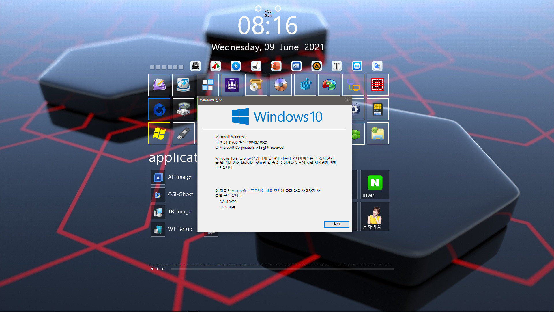Viewport: 554px width, 312px height.
Task: Launch the yellow Windows flag tile
Action: 159,133
